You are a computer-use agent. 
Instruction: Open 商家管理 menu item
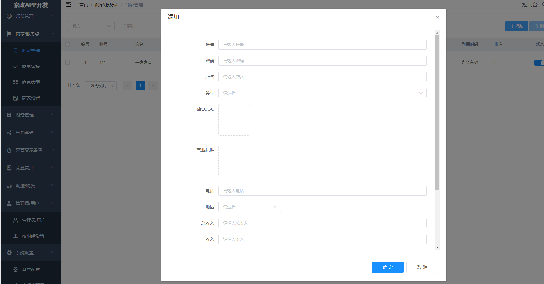coord(31,51)
